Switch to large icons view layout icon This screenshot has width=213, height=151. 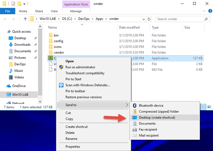click(x=209, y=107)
